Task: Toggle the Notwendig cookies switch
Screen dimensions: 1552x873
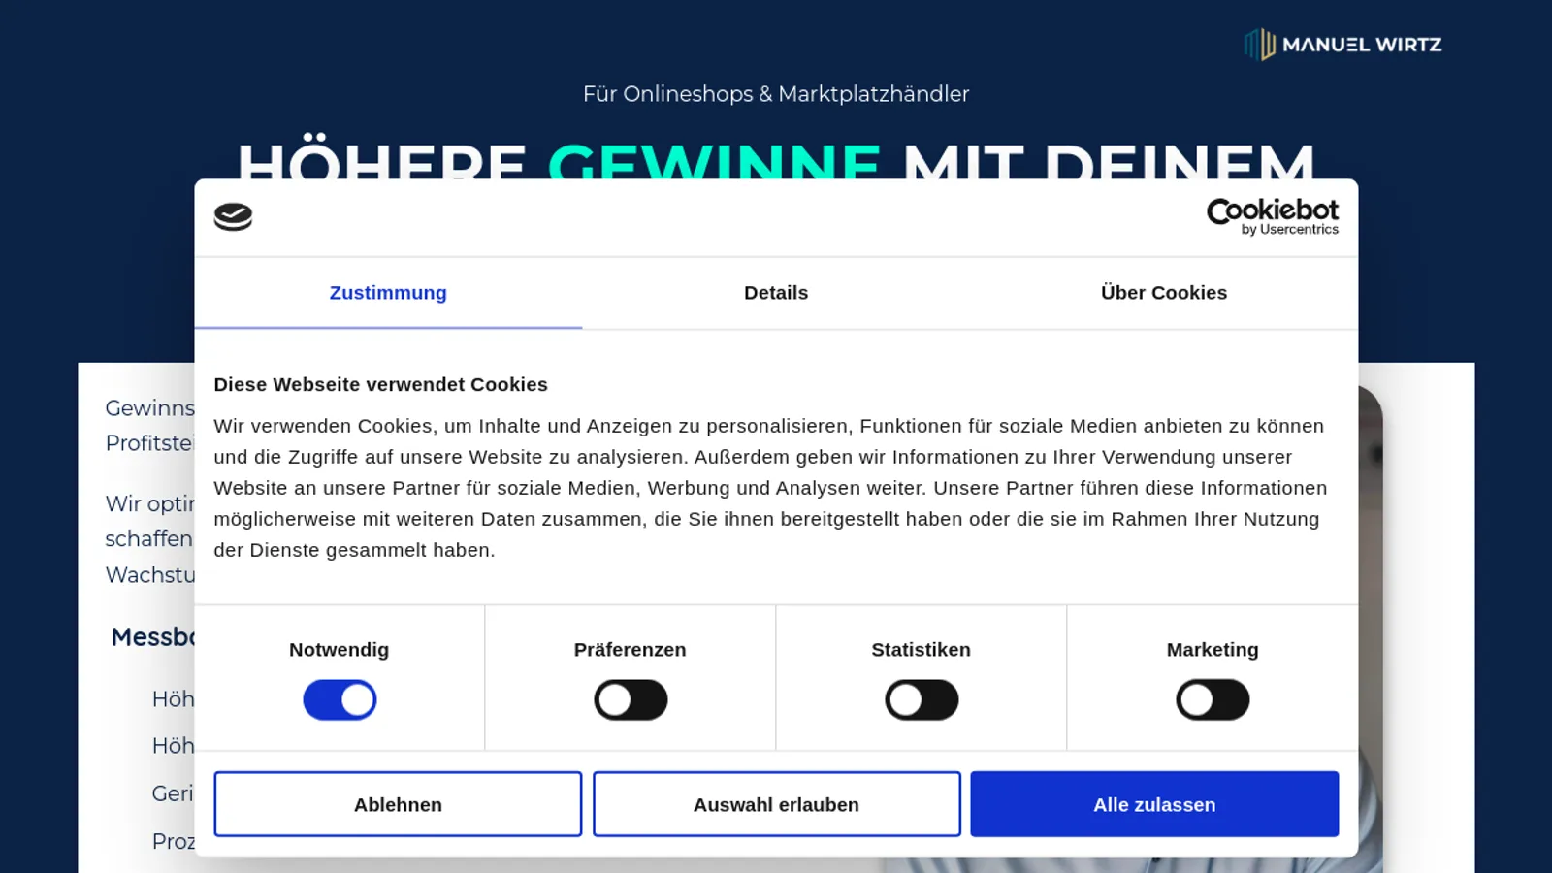Action: pyautogui.click(x=339, y=699)
